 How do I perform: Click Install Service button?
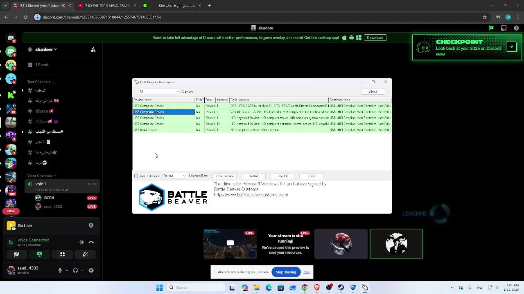224,176
